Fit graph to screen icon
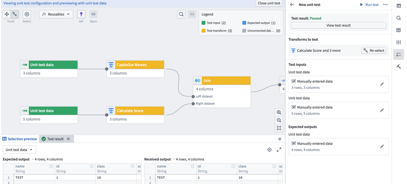 279,128
